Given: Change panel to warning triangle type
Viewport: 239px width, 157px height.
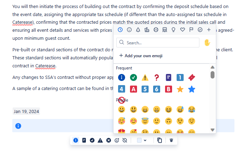Looking at the screenshot, I should point(100,140).
